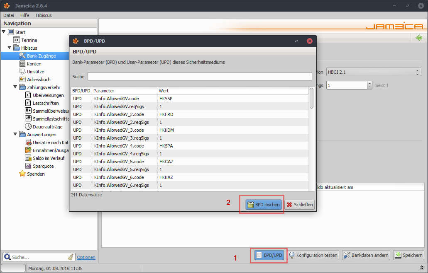Viewport: 428px width, 273px height.
Task: Sort by Wert column header
Action: (x=233, y=91)
